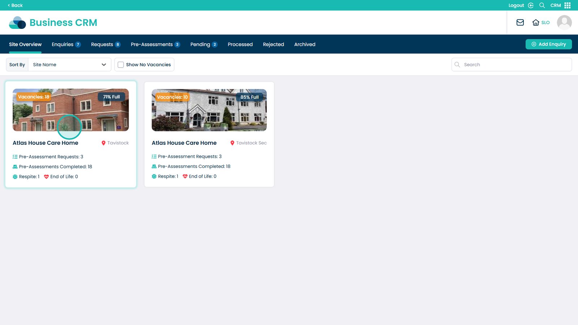This screenshot has width=578, height=325.
Task: Click the search magnifier in top bar
Action: pyautogui.click(x=542, y=5)
